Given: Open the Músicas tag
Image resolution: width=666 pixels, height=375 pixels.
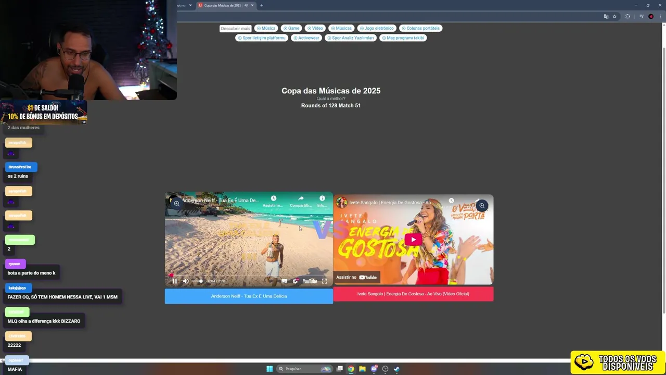Looking at the screenshot, I should (x=341, y=28).
